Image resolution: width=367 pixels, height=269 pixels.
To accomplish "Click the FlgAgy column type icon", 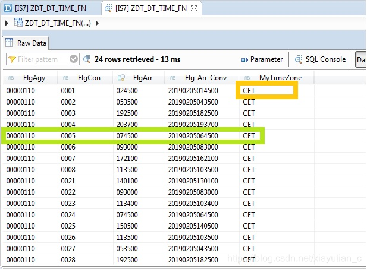I will pos(11,78).
